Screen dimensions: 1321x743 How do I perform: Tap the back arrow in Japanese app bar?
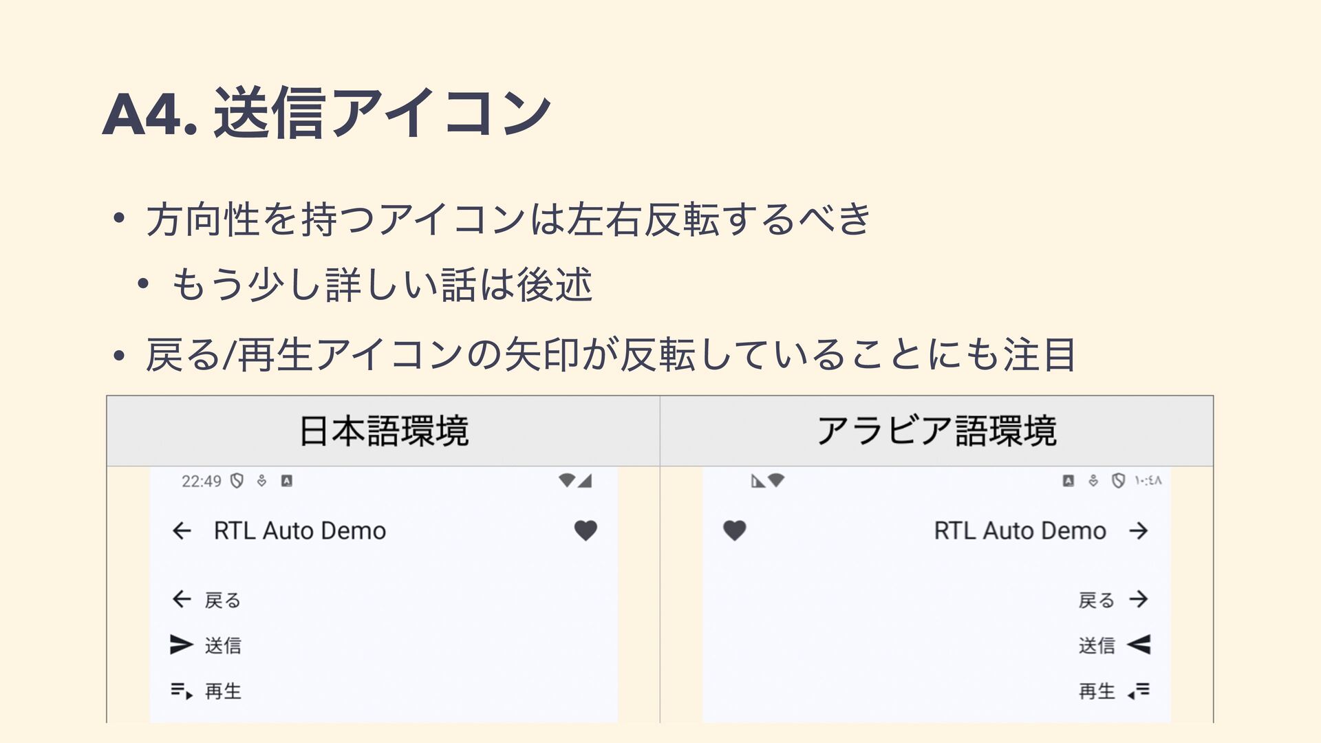pyautogui.click(x=182, y=530)
